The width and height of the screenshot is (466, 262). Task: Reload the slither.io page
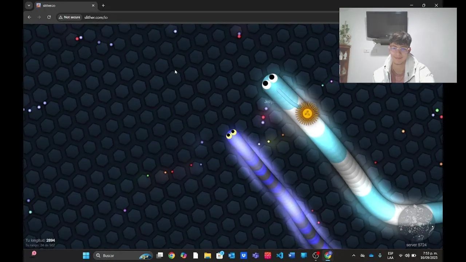pyautogui.click(x=49, y=17)
